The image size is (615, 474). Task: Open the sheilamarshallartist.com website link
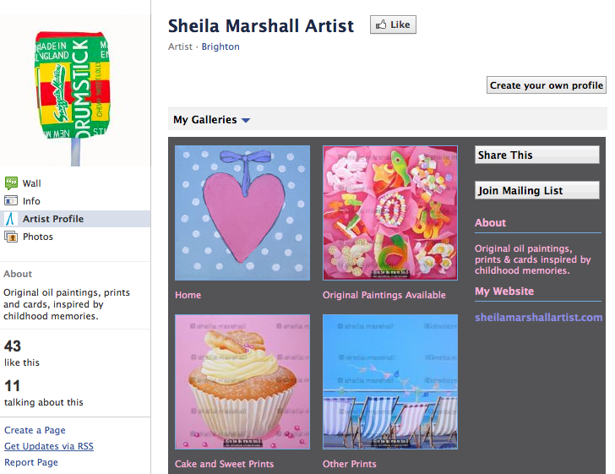click(538, 317)
